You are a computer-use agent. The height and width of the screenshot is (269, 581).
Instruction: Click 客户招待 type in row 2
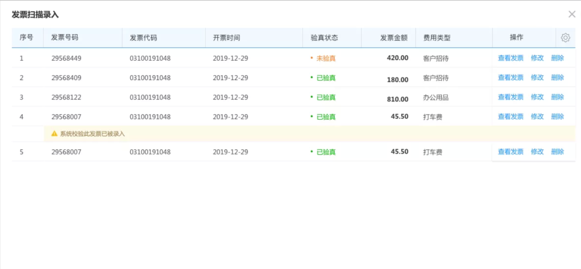pos(436,78)
